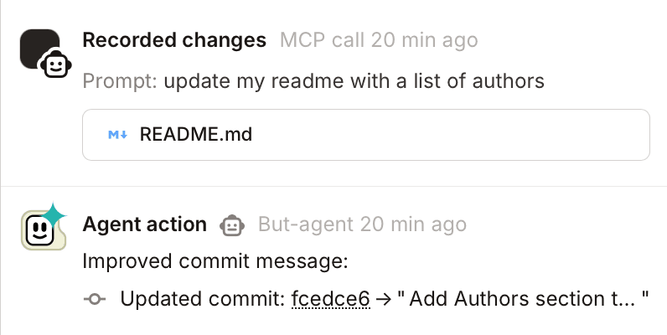Open commit hash fcedce6 link
Viewport: 667px width, 335px height.
click(x=330, y=299)
